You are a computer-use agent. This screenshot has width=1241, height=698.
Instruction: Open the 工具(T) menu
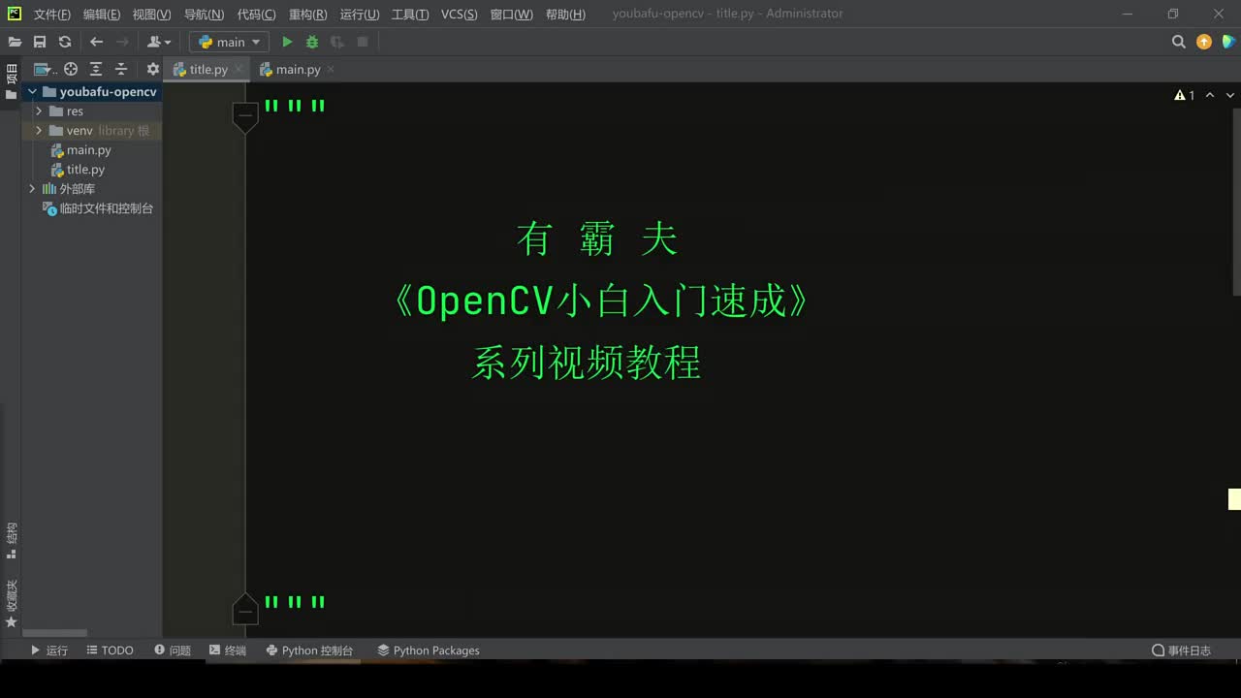[x=410, y=14]
